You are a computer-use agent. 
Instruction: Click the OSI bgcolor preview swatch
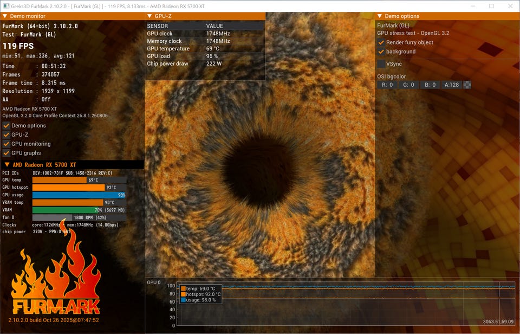467,85
